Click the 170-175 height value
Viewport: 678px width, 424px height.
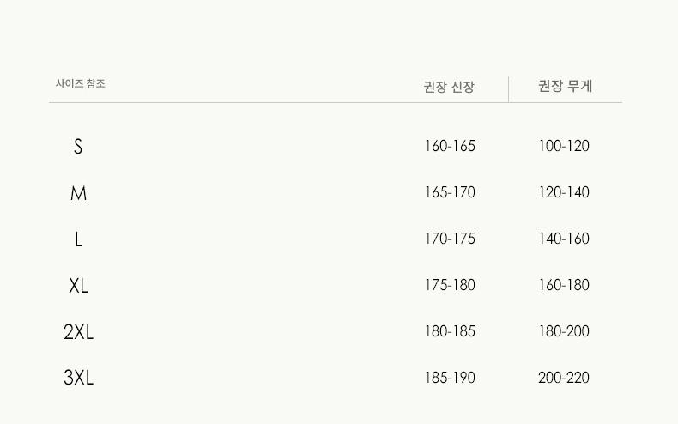450,239
